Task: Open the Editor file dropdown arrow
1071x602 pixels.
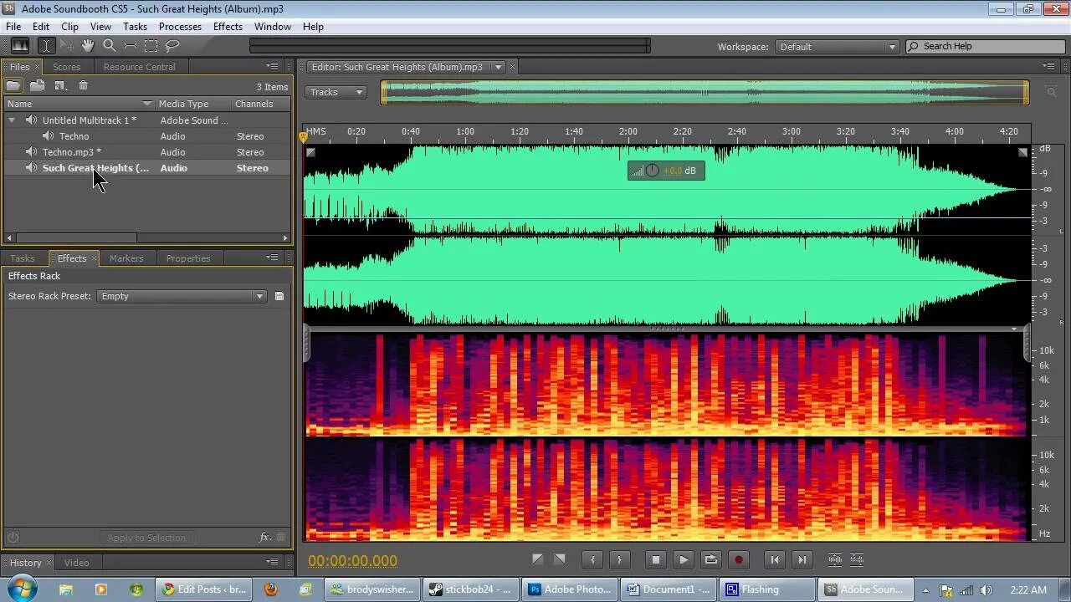Action: 498,67
